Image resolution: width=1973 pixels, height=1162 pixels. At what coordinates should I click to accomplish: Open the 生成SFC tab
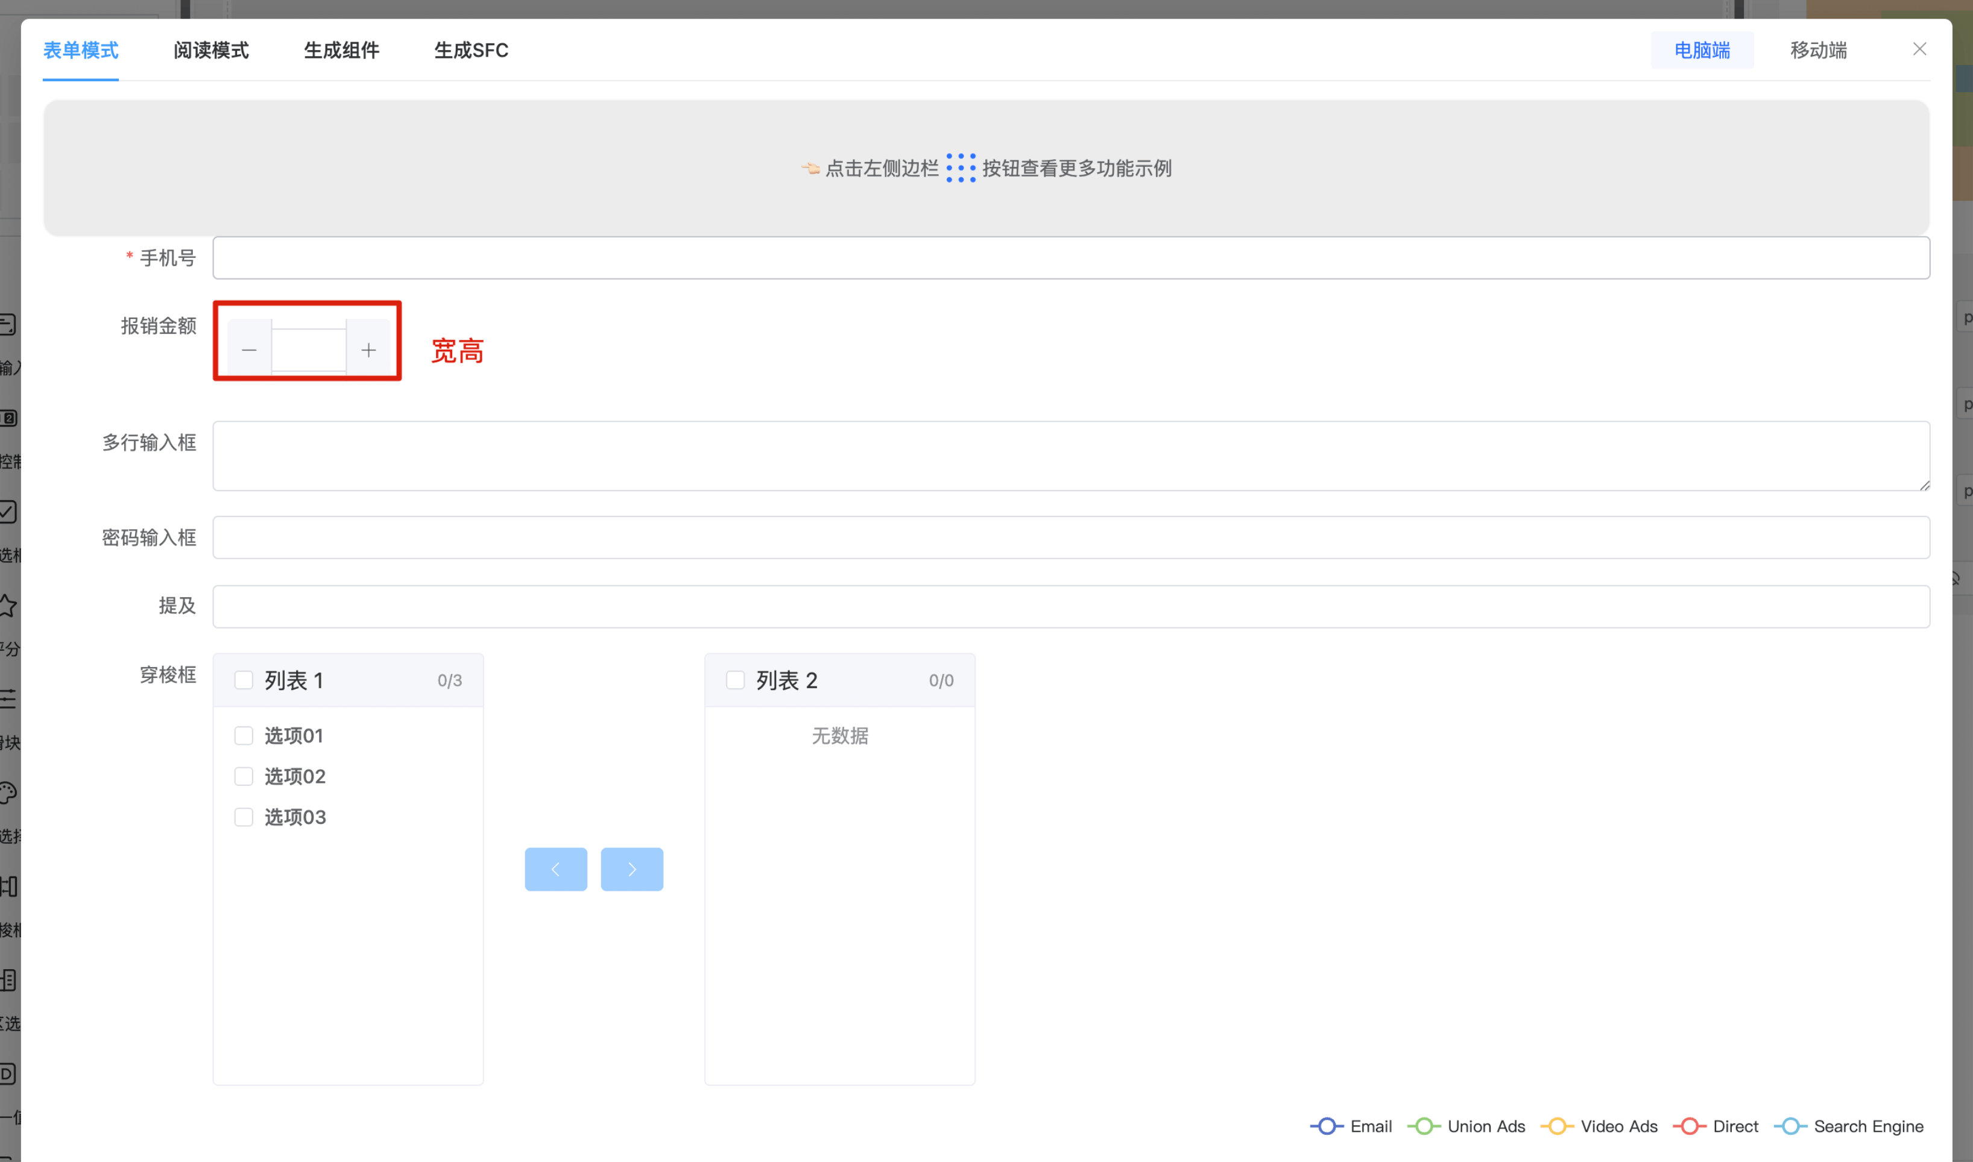coord(471,50)
